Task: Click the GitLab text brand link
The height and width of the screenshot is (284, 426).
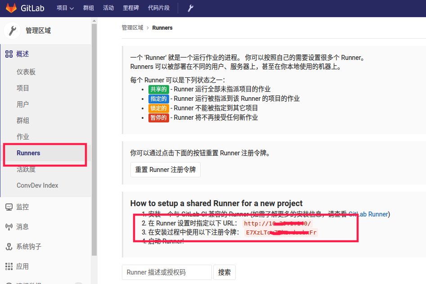Action: [32, 9]
